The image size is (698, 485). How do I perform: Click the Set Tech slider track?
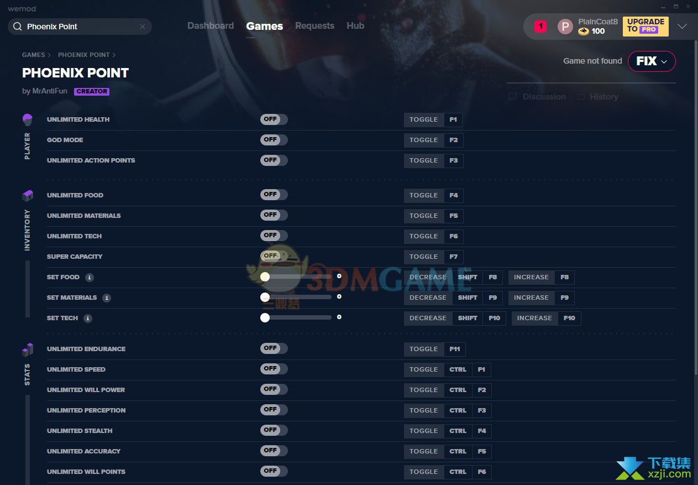pos(296,317)
